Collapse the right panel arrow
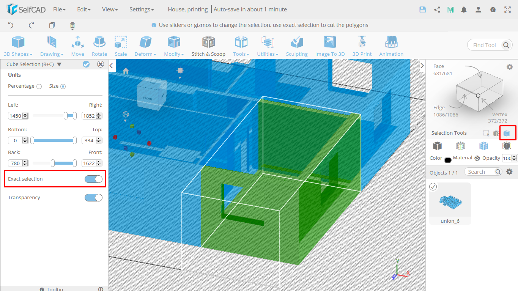 tap(422, 66)
